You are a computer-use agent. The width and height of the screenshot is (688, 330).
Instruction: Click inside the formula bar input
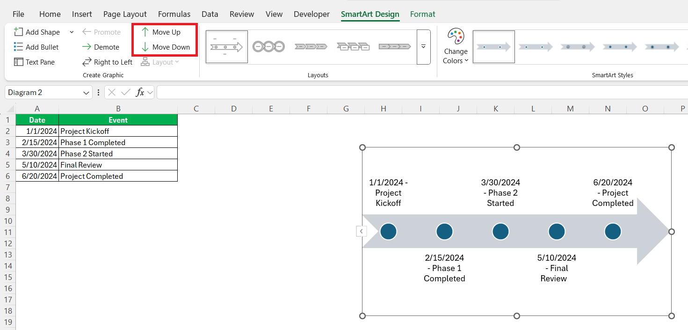[x=422, y=93]
